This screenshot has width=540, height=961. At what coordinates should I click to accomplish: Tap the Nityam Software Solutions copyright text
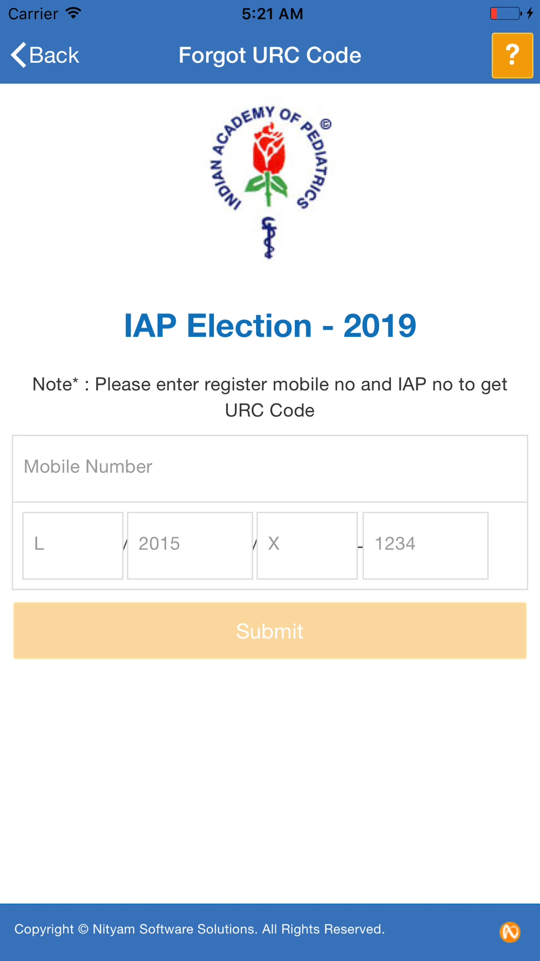click(x=199, y=929)
